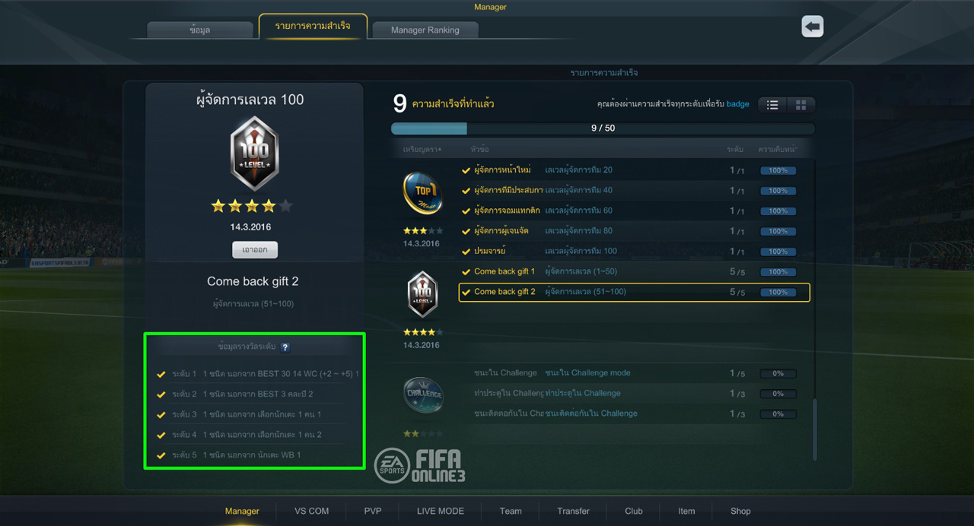974x526 pixels.
Task: Select the Come back gift 1 row
Action: (633, 271)
